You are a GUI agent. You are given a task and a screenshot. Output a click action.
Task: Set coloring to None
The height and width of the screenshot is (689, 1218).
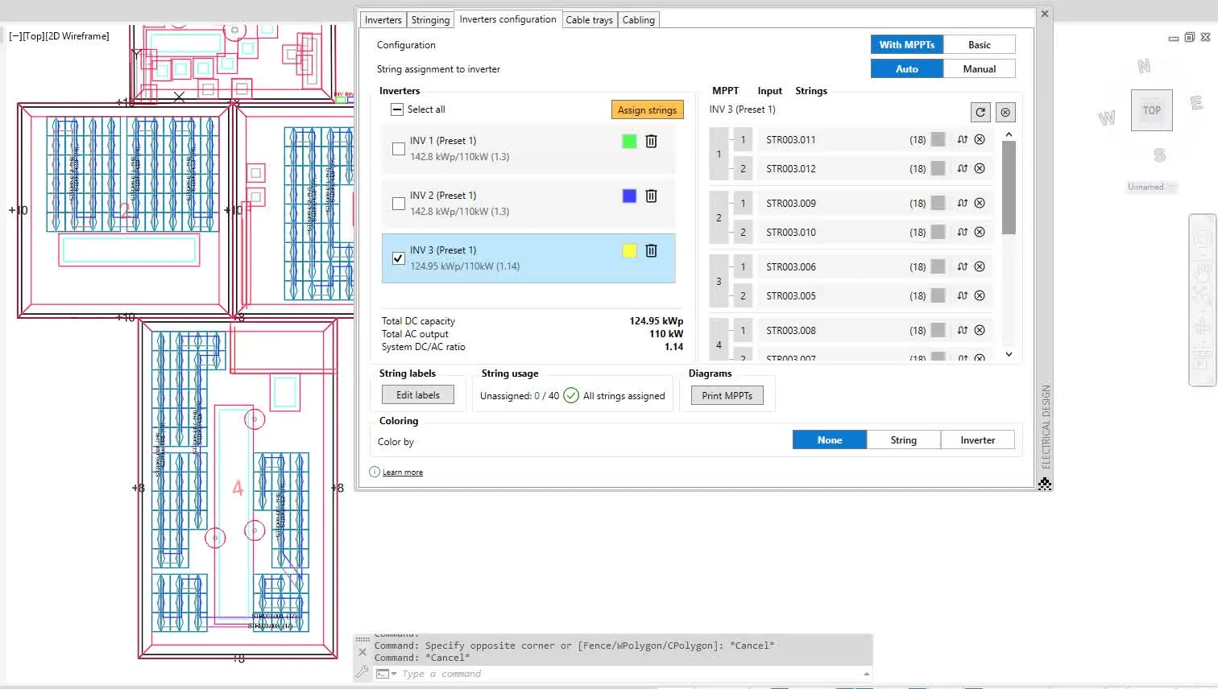[x=830, y=440]
